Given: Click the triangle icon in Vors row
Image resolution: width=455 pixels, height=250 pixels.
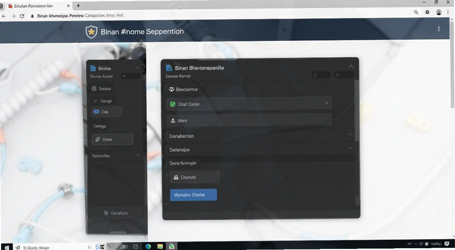Looking at the screenshot, I should click(173, 120).
